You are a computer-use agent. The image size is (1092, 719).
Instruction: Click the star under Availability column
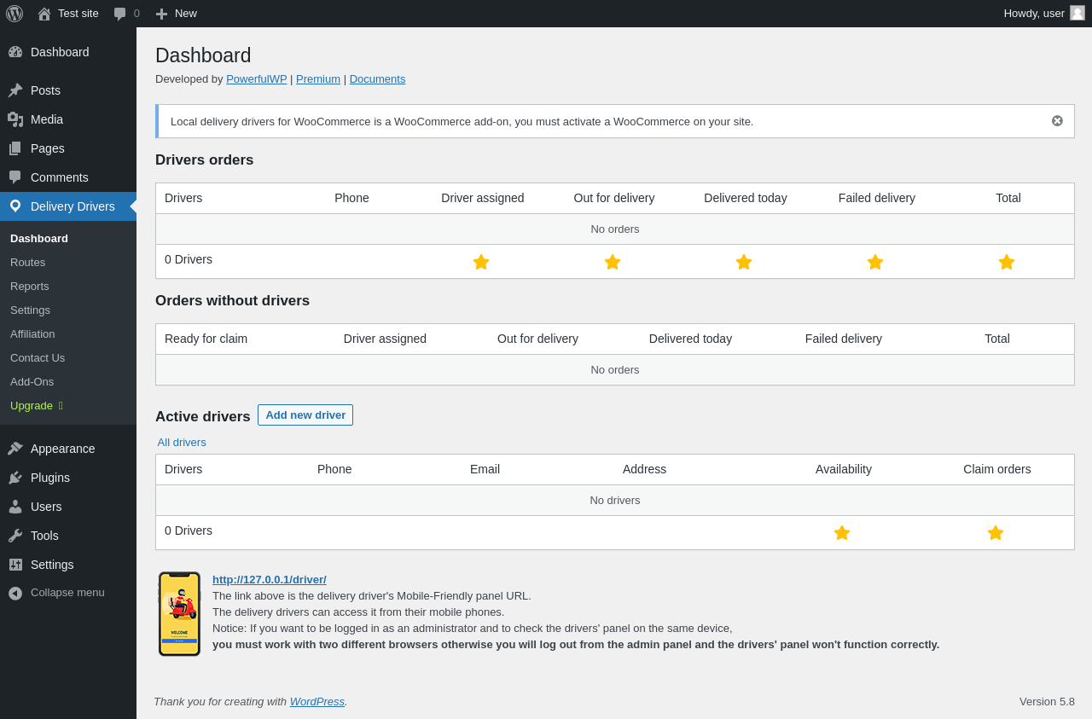pos(842,533)
